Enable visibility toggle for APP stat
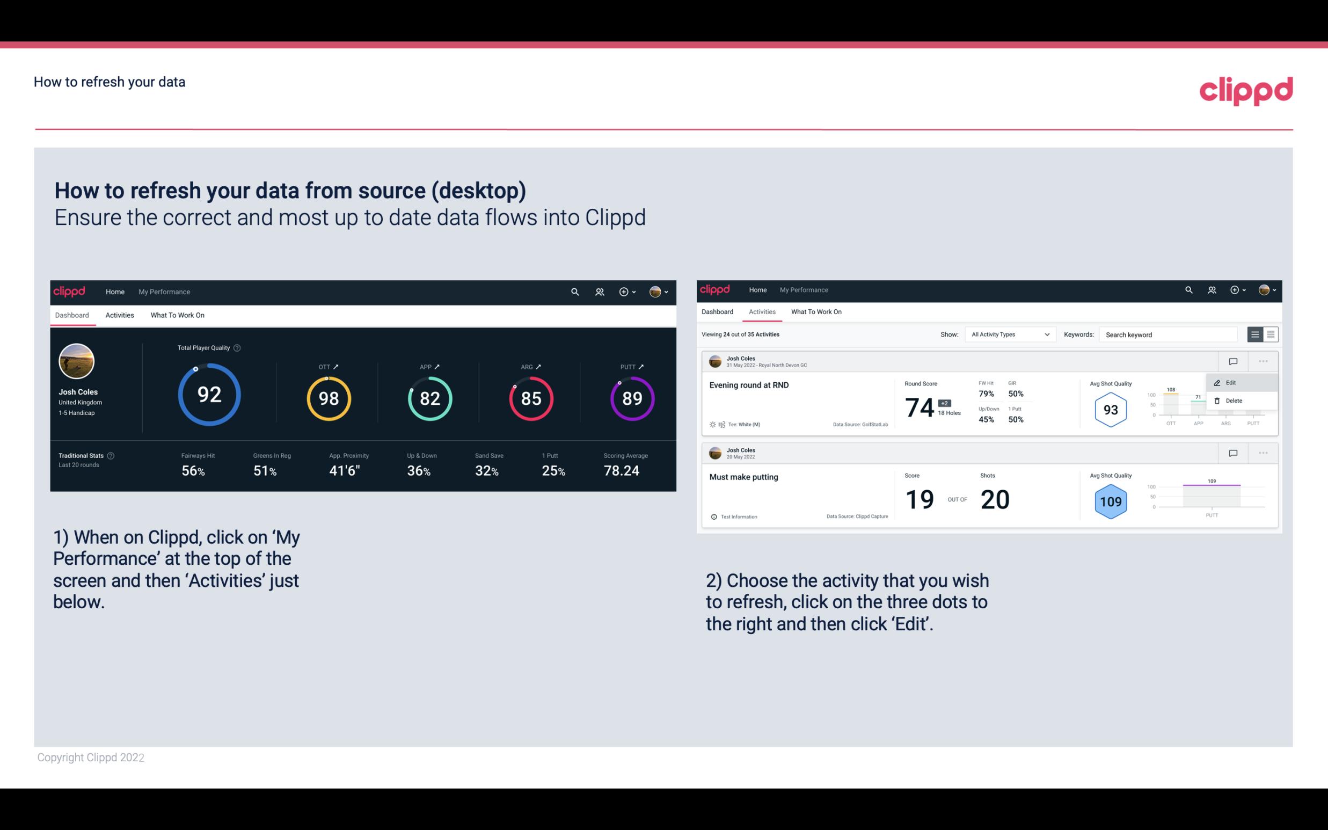Image resolution: width=1328 pixels, height=830 pixels. (x=437, y=366)
